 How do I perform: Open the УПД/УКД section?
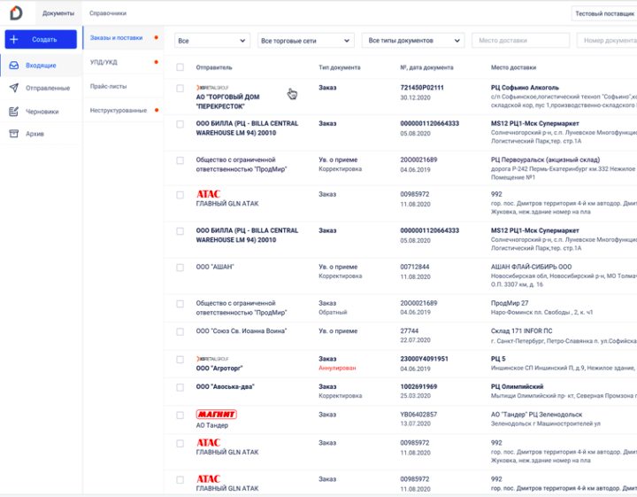click(123, 62)
